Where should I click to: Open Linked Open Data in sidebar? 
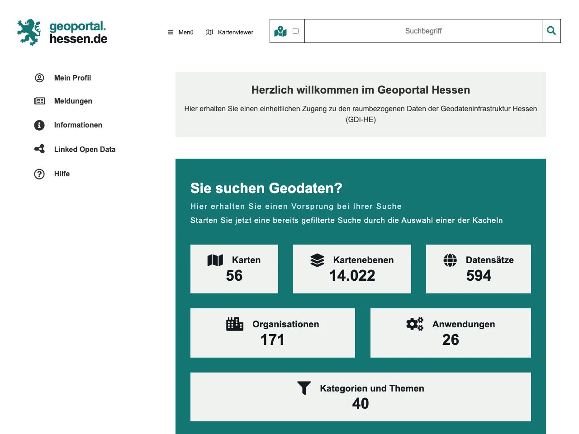[x=85, y=149]
